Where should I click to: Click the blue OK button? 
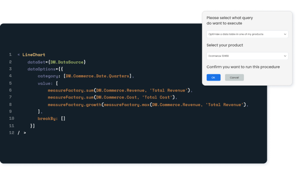[x=214, y=77]
